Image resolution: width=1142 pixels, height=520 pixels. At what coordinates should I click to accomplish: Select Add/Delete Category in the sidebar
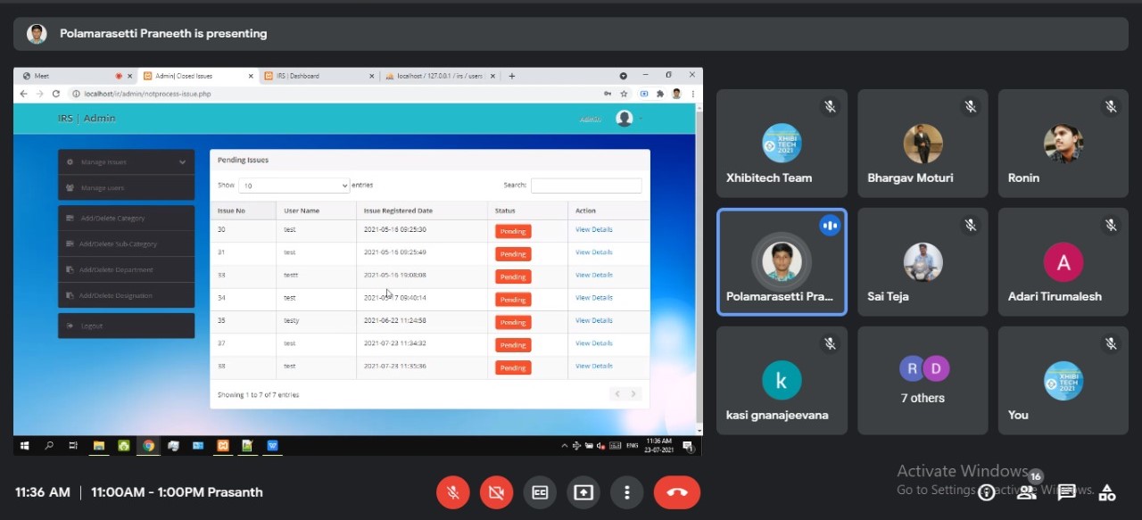(x=126, y=219)
